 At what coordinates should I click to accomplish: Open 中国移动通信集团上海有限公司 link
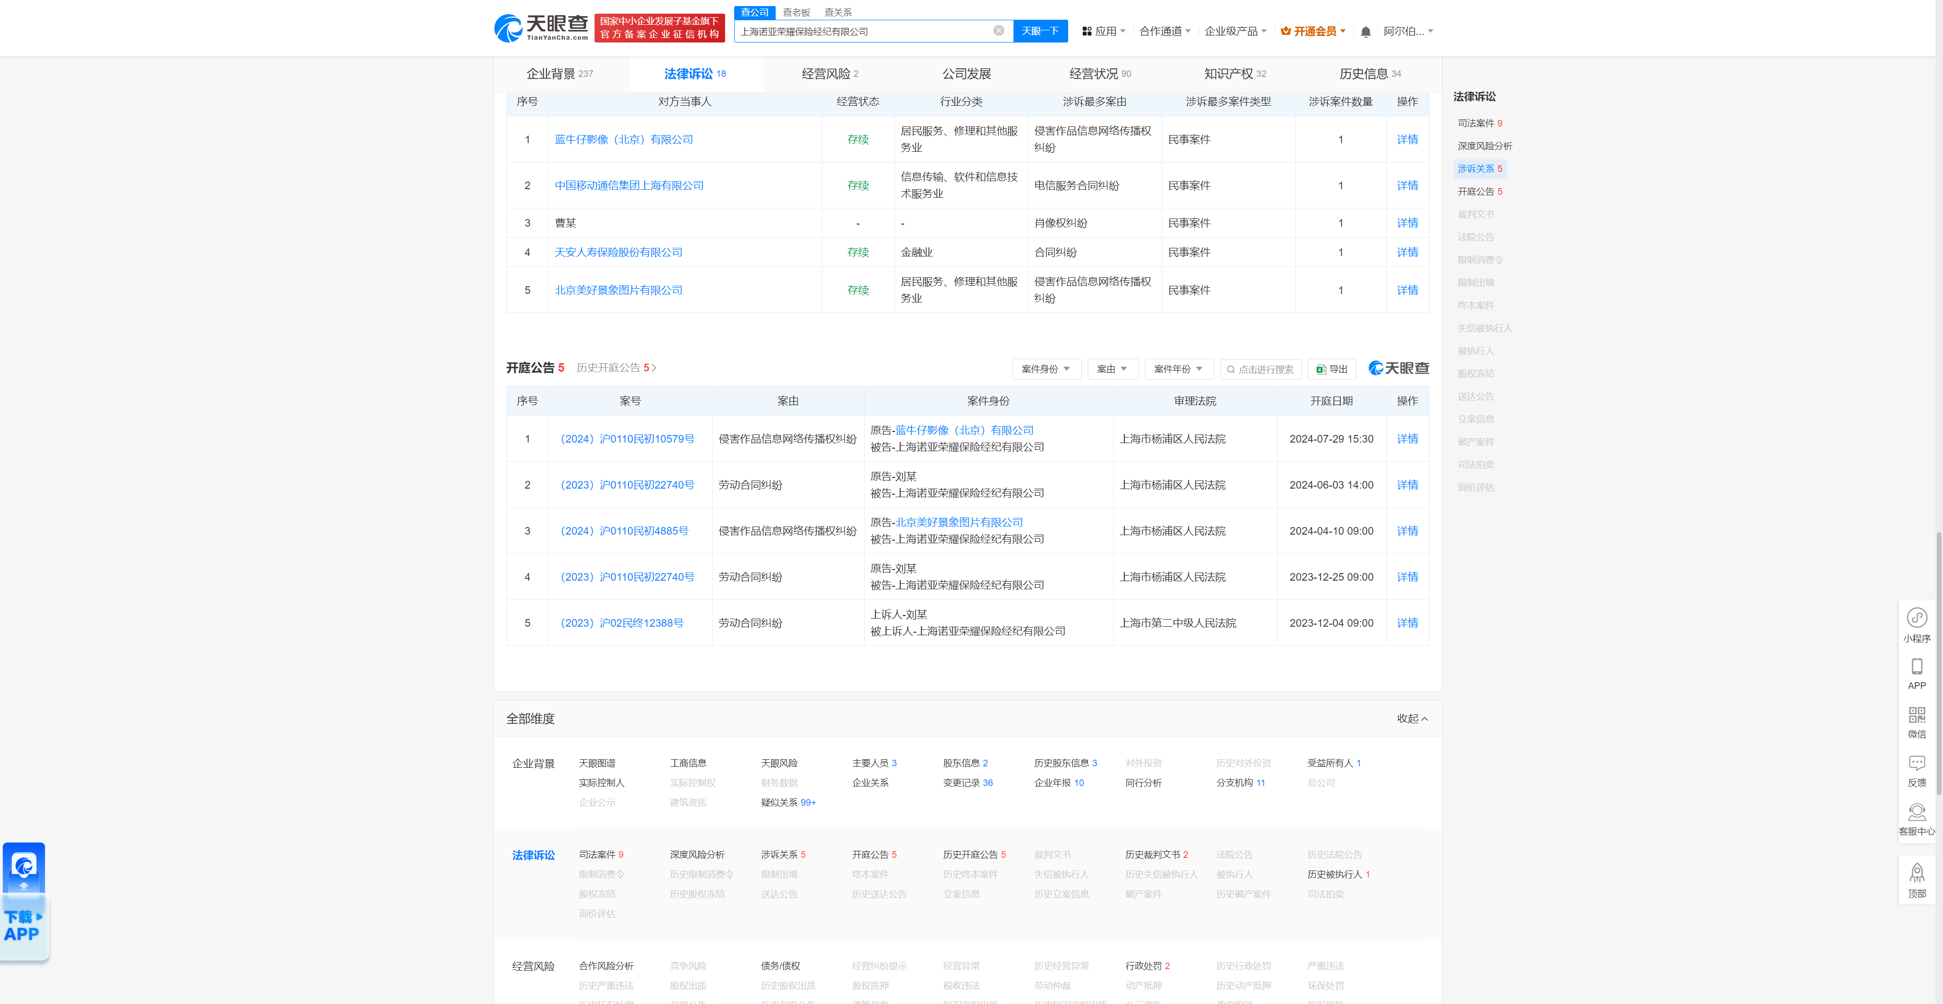click(x=629, y=186)
